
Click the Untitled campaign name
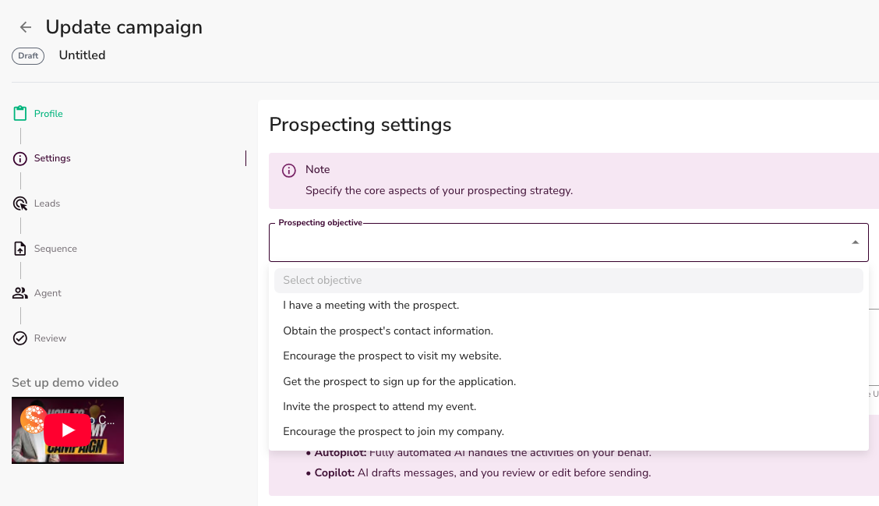82,55
